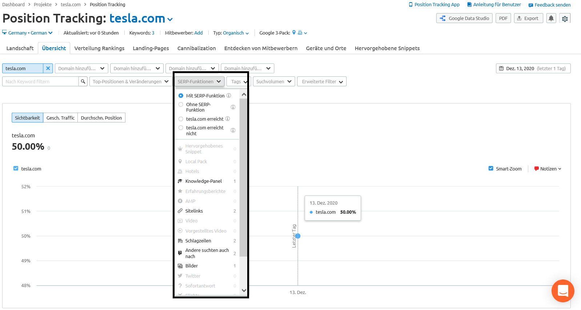Click the Google 3-Pack location pin icon
This screenshot has height=310, width=581.
(x=294, y=32)
